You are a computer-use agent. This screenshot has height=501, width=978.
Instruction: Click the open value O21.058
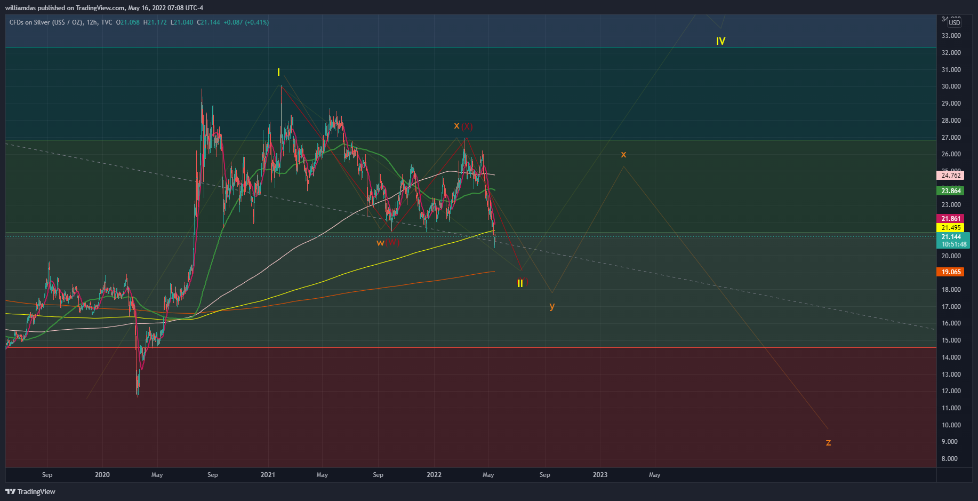point(128,22)
